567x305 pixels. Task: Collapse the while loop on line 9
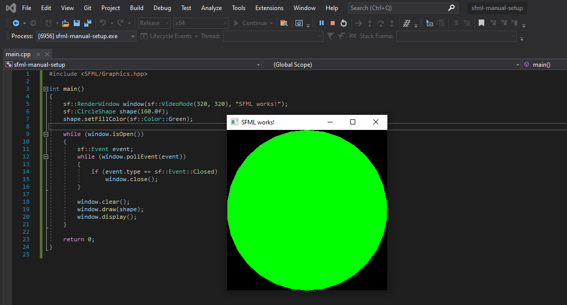(x=46, y=134)
